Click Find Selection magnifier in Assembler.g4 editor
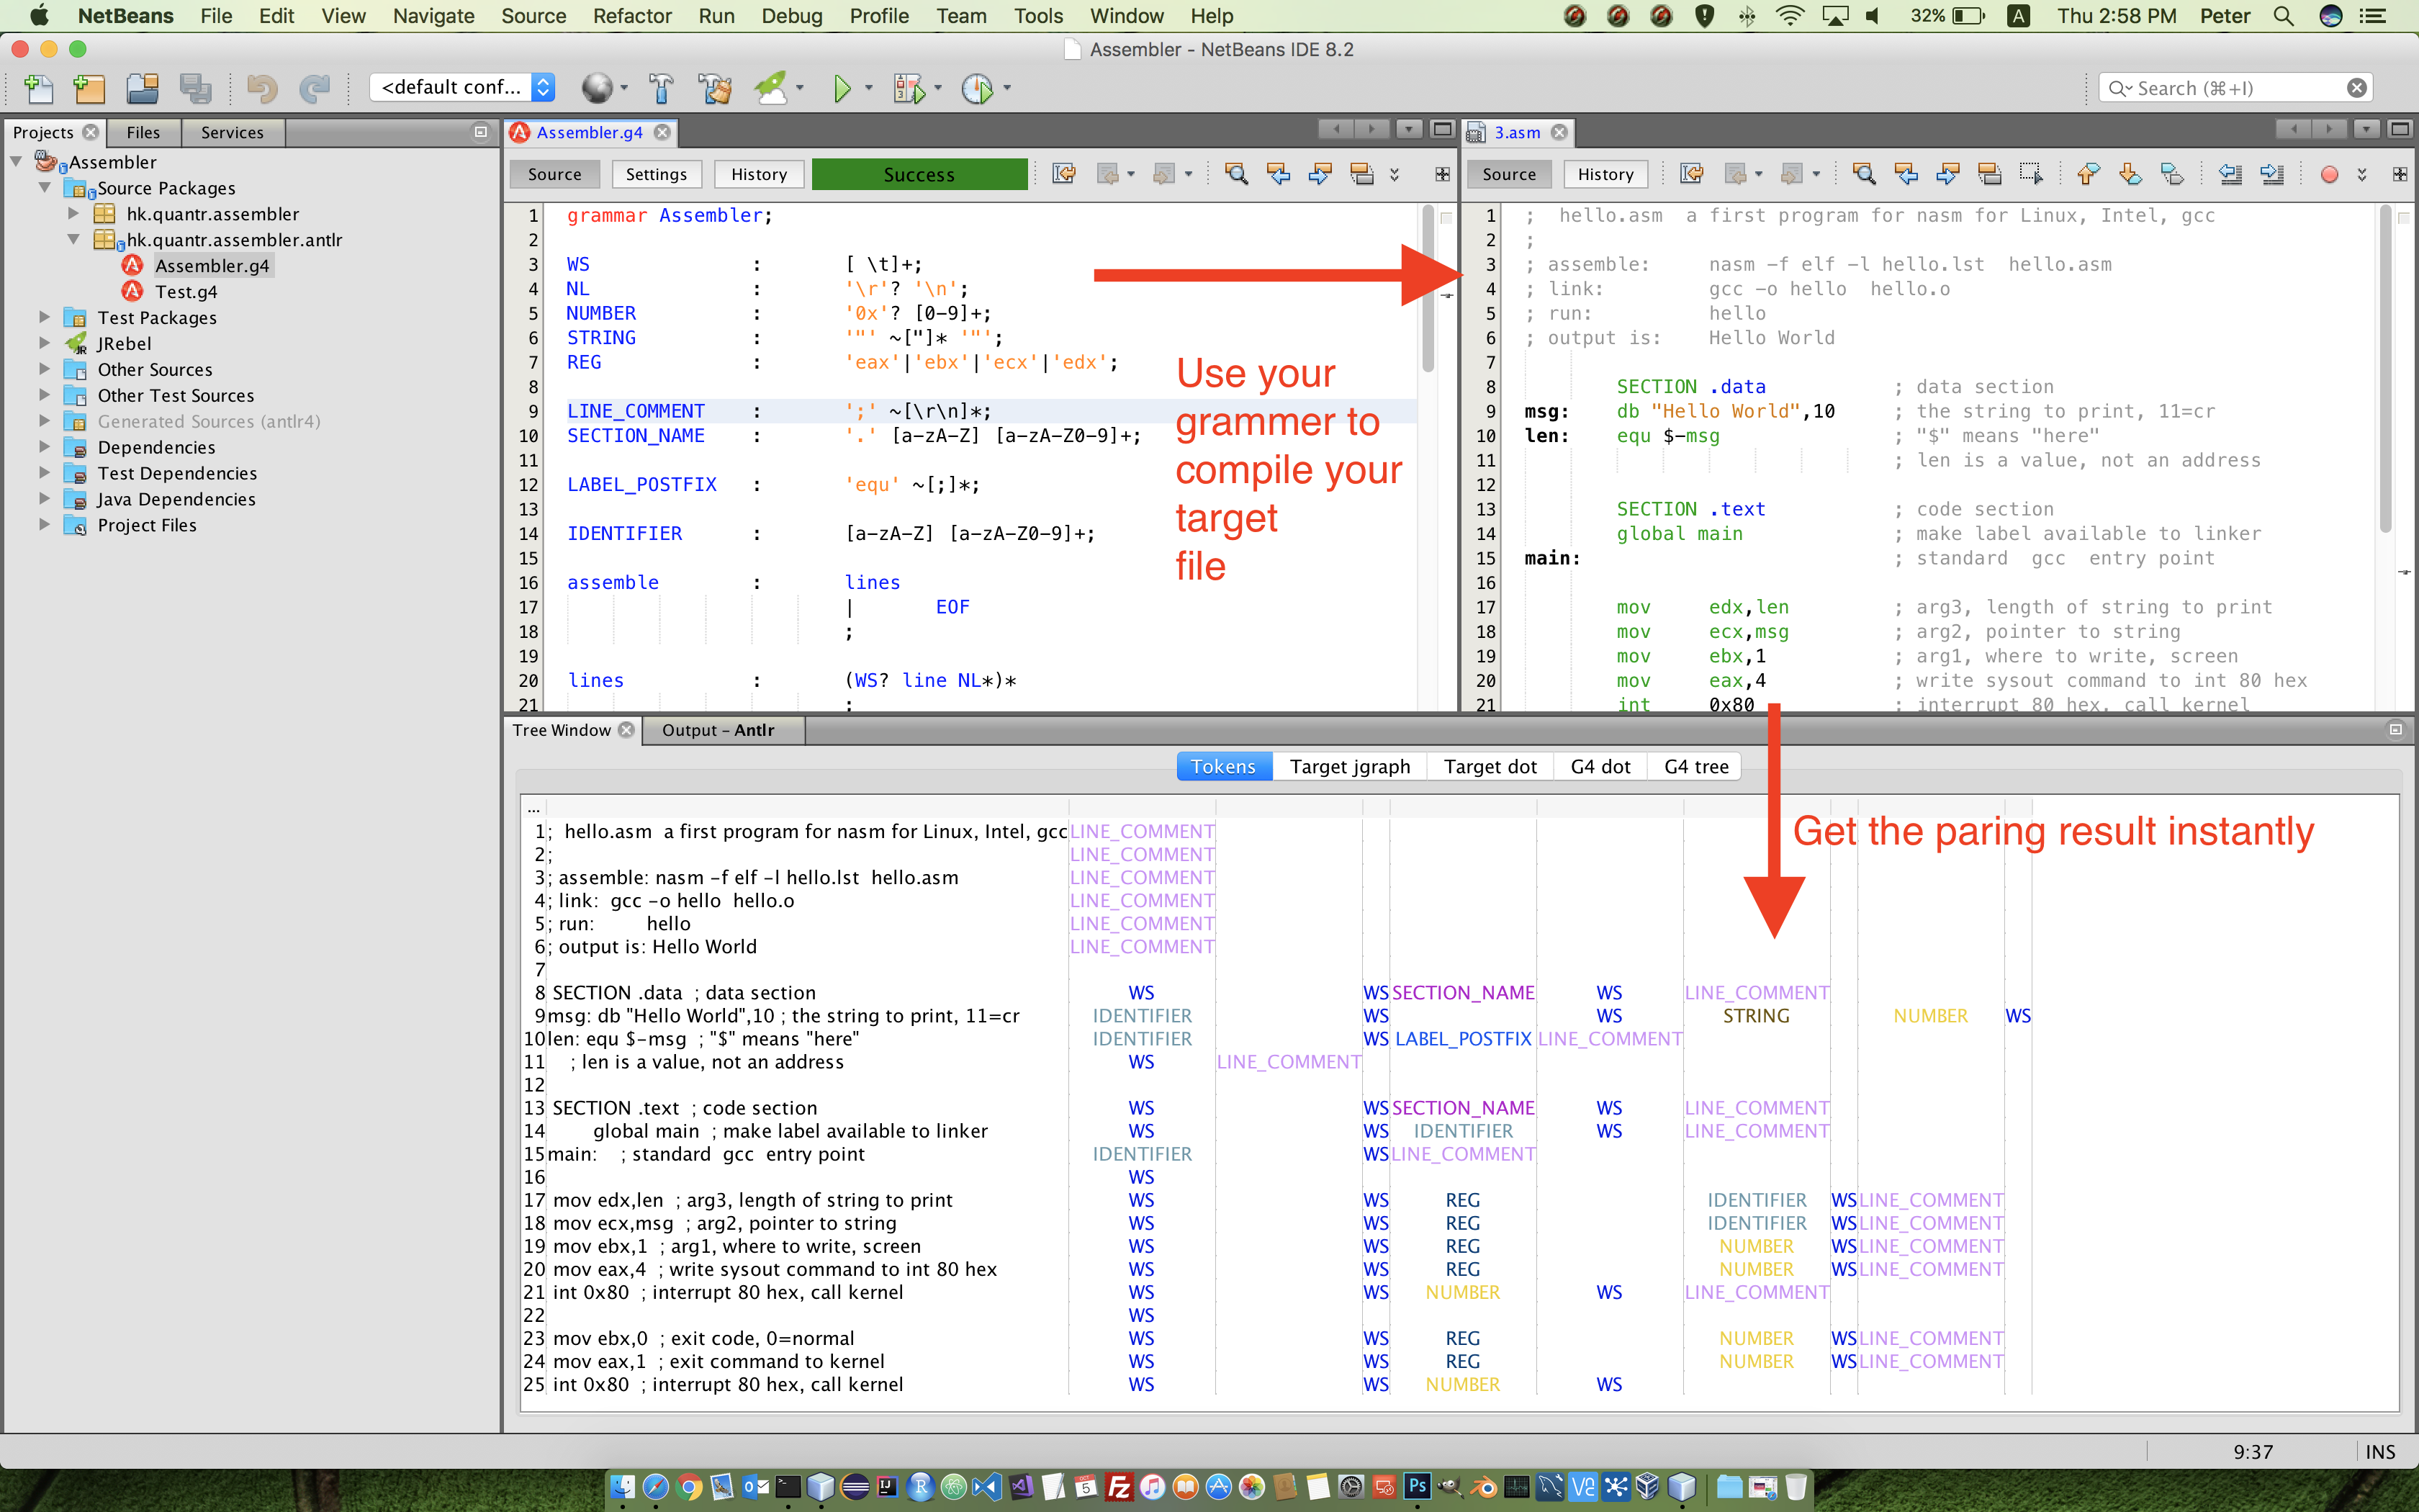 [1236, 174]
